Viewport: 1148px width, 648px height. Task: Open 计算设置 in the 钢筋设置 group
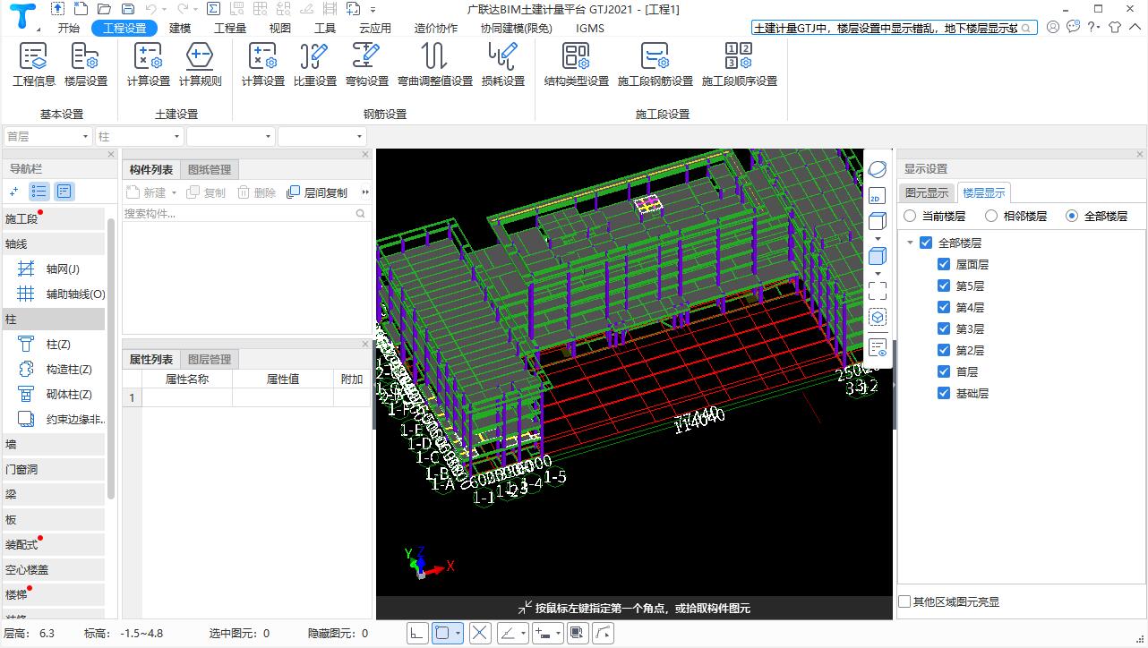263,64
